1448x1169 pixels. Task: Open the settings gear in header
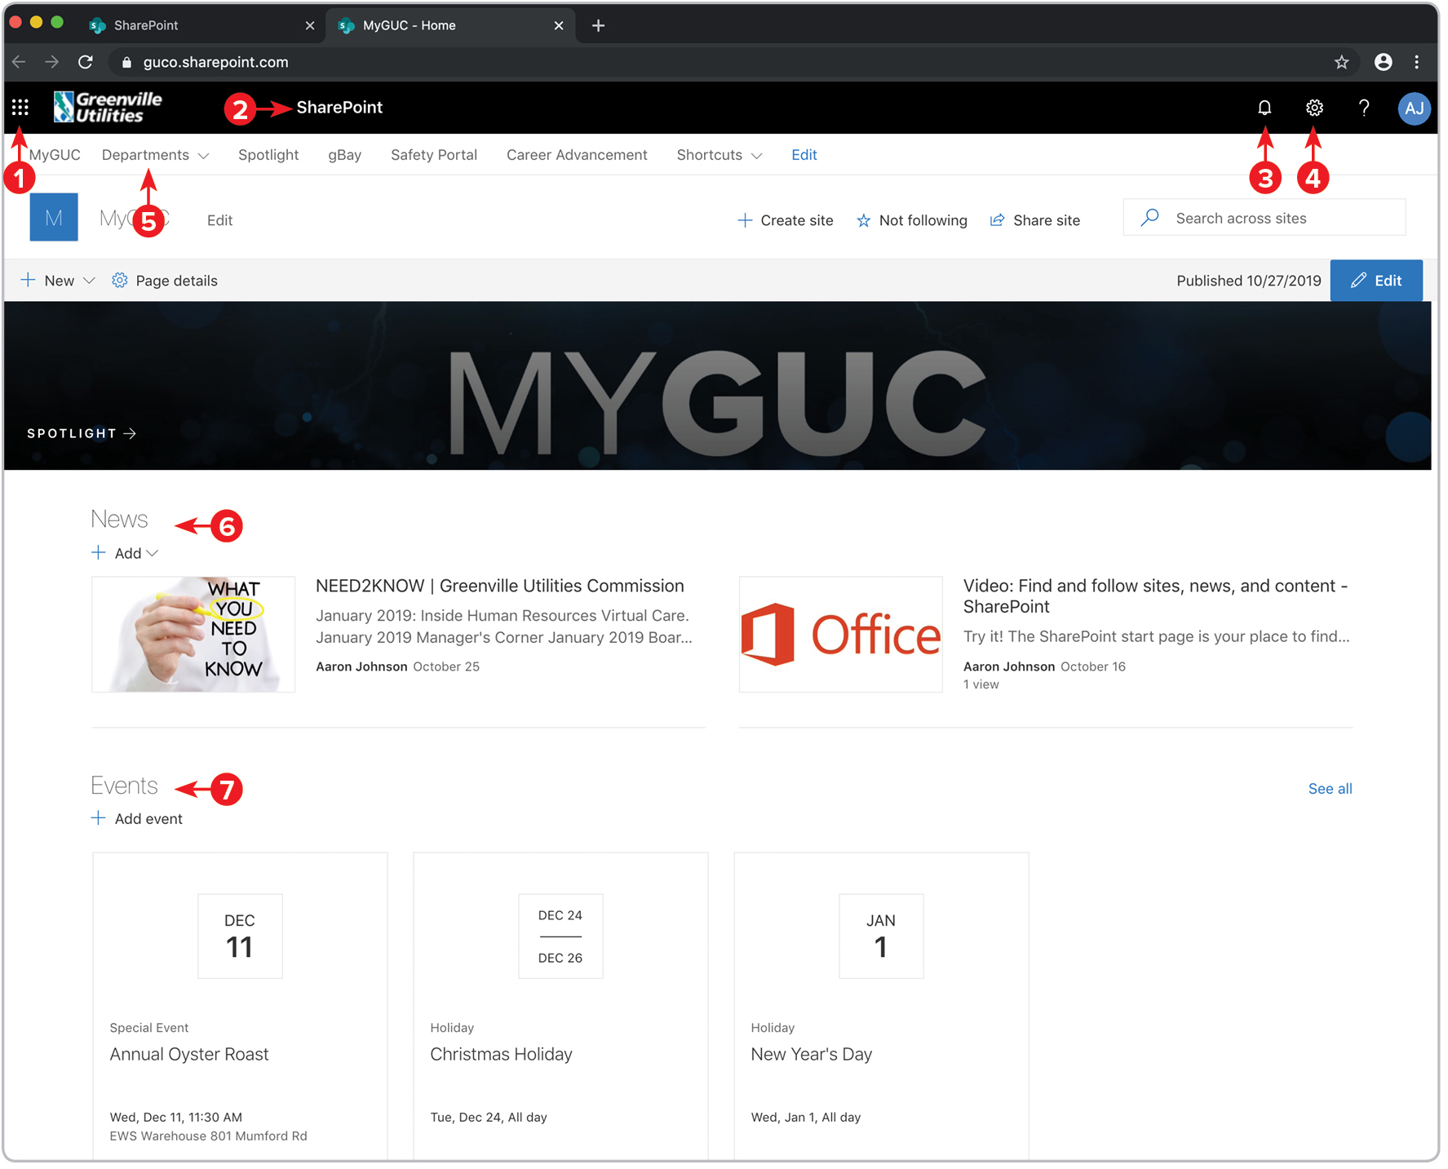click(1314, 108)
